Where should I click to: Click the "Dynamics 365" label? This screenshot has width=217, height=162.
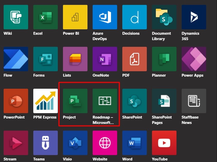pyautogui.click(x=190, y=36)
